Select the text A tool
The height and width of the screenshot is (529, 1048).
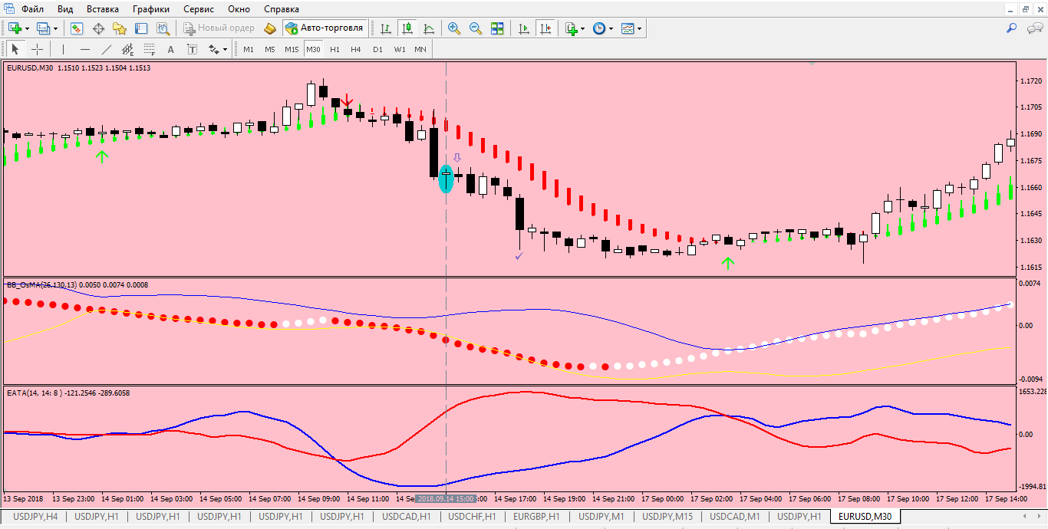[170, 49]
